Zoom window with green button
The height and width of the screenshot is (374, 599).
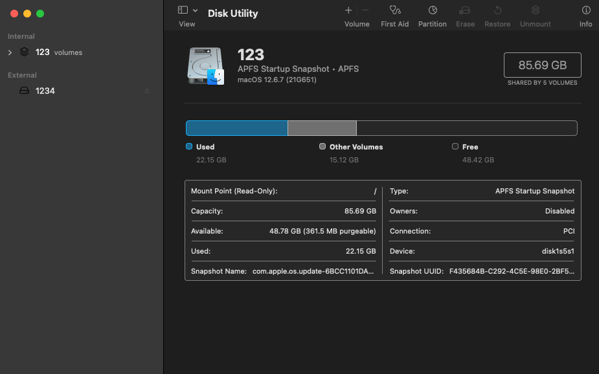tap(40, 14)
